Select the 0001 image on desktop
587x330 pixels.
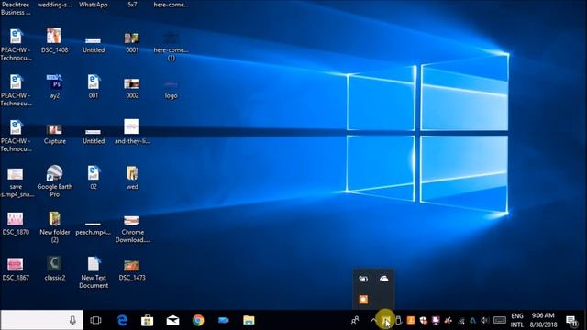132,42
